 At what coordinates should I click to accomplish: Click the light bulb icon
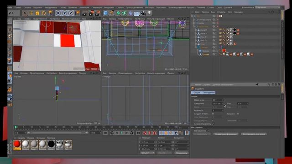pos(149,13)
